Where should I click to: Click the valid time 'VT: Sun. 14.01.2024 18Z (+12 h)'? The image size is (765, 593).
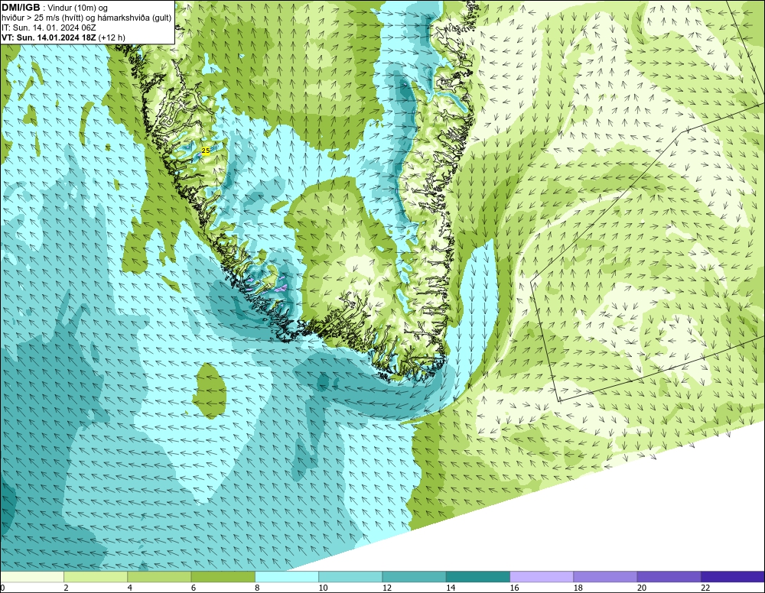63,37
